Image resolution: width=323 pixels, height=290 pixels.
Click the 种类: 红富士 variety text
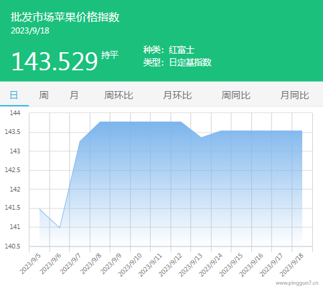point(169,50)
